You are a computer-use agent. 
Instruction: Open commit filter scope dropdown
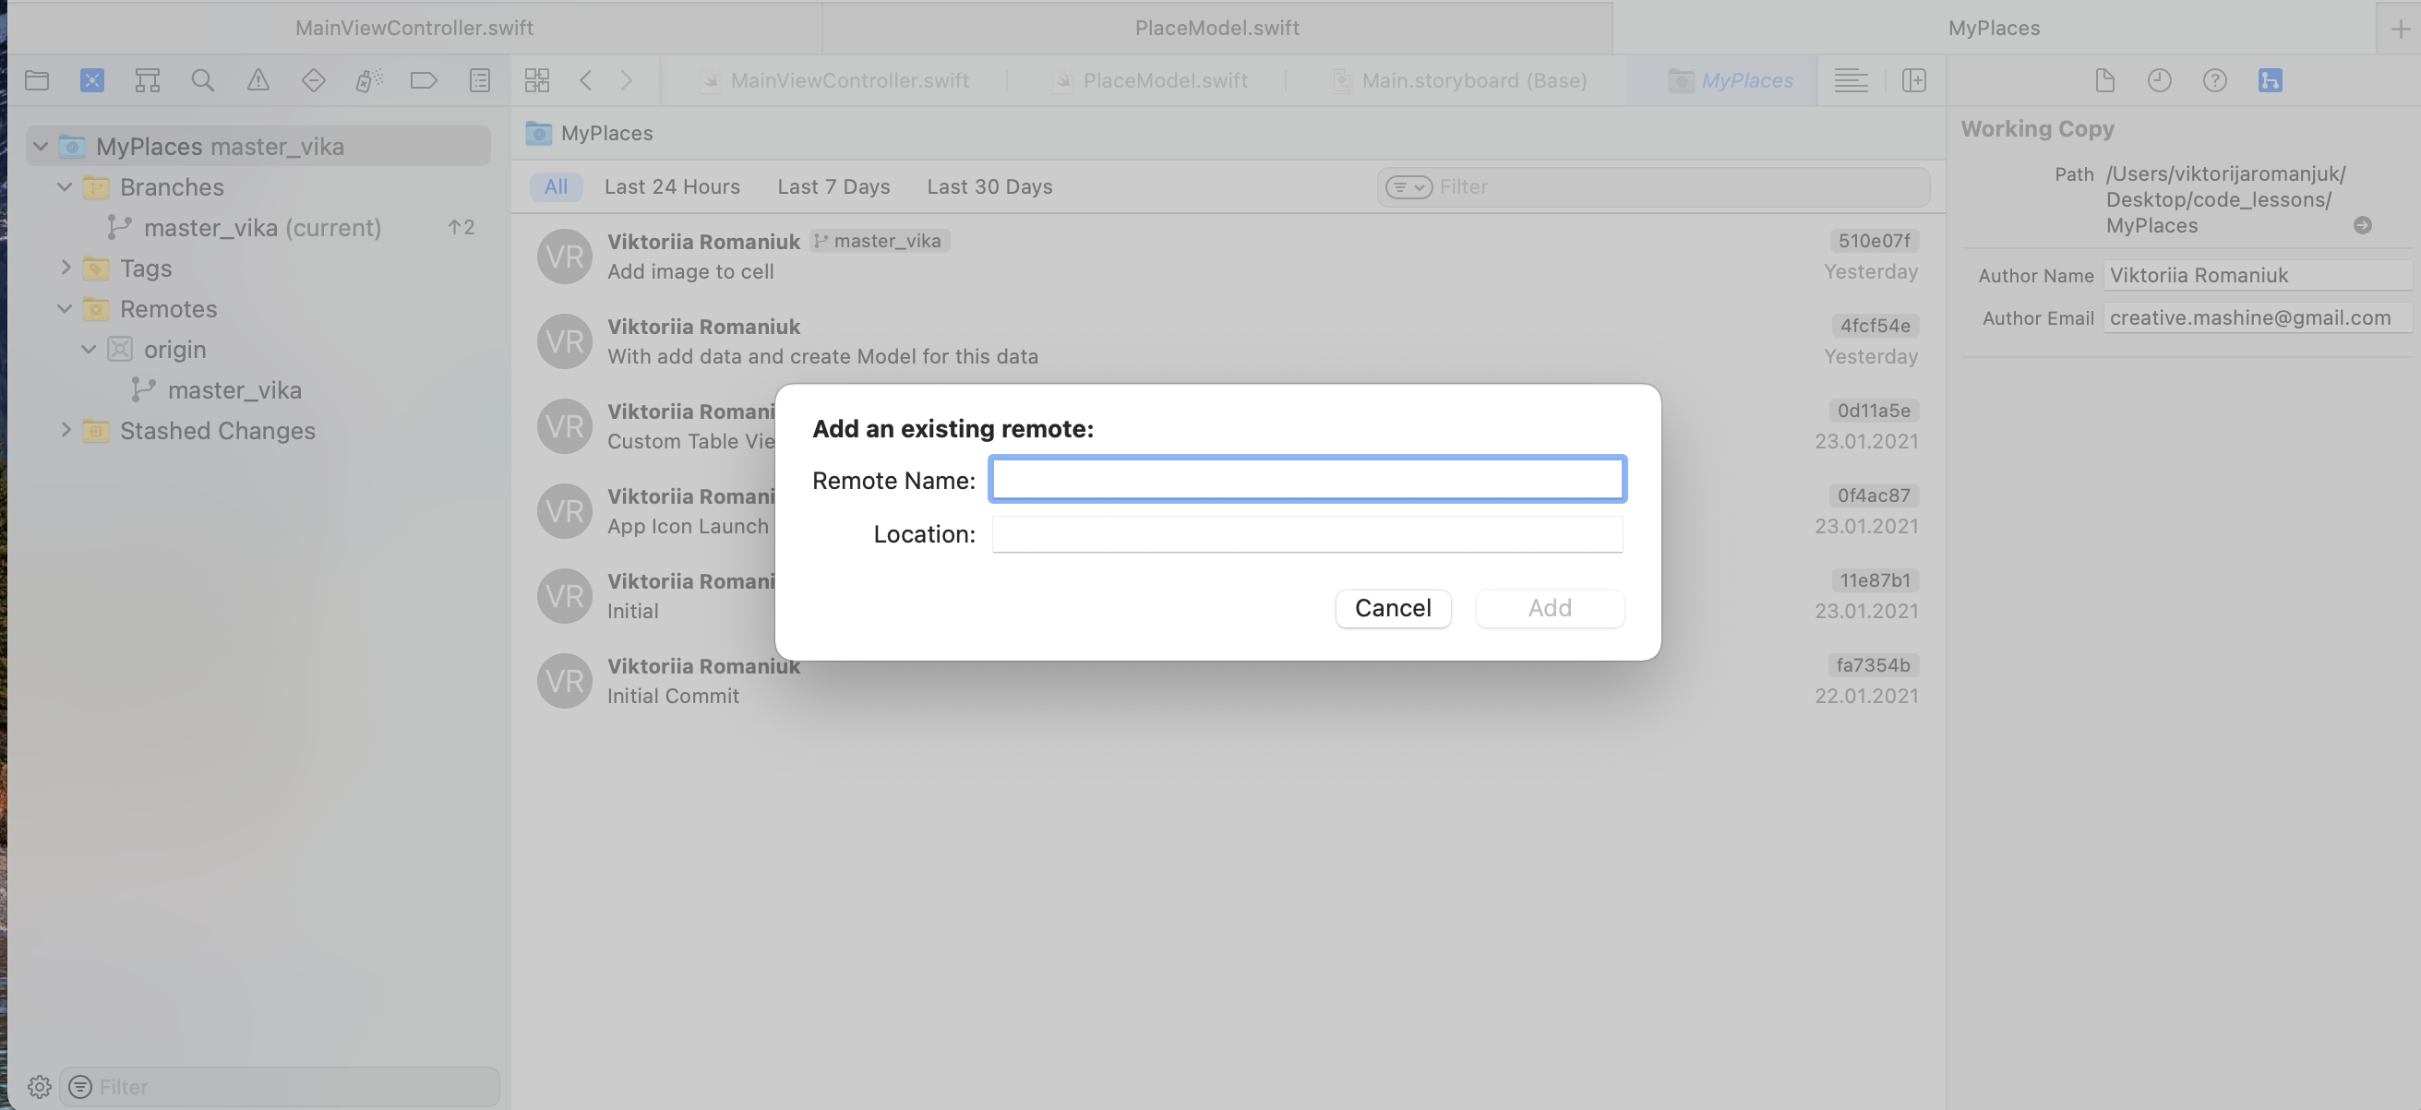tap(1408, 187)
